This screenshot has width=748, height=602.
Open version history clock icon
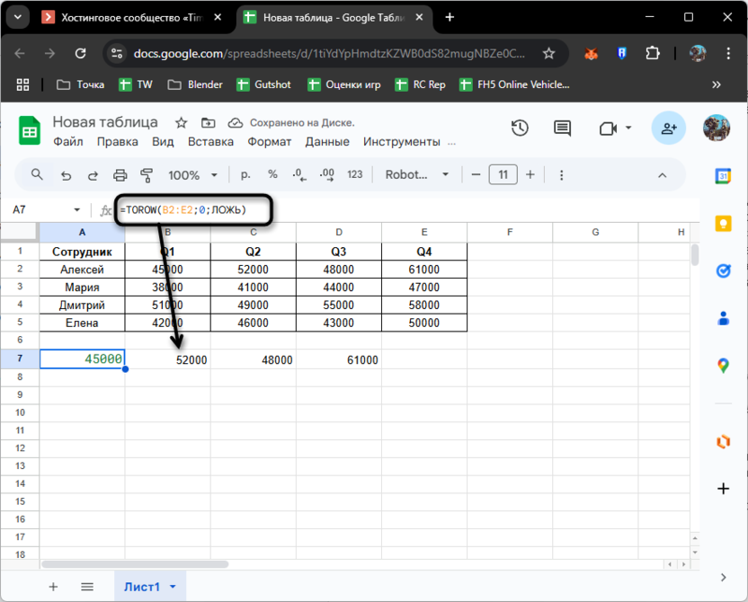coord(520,128)
